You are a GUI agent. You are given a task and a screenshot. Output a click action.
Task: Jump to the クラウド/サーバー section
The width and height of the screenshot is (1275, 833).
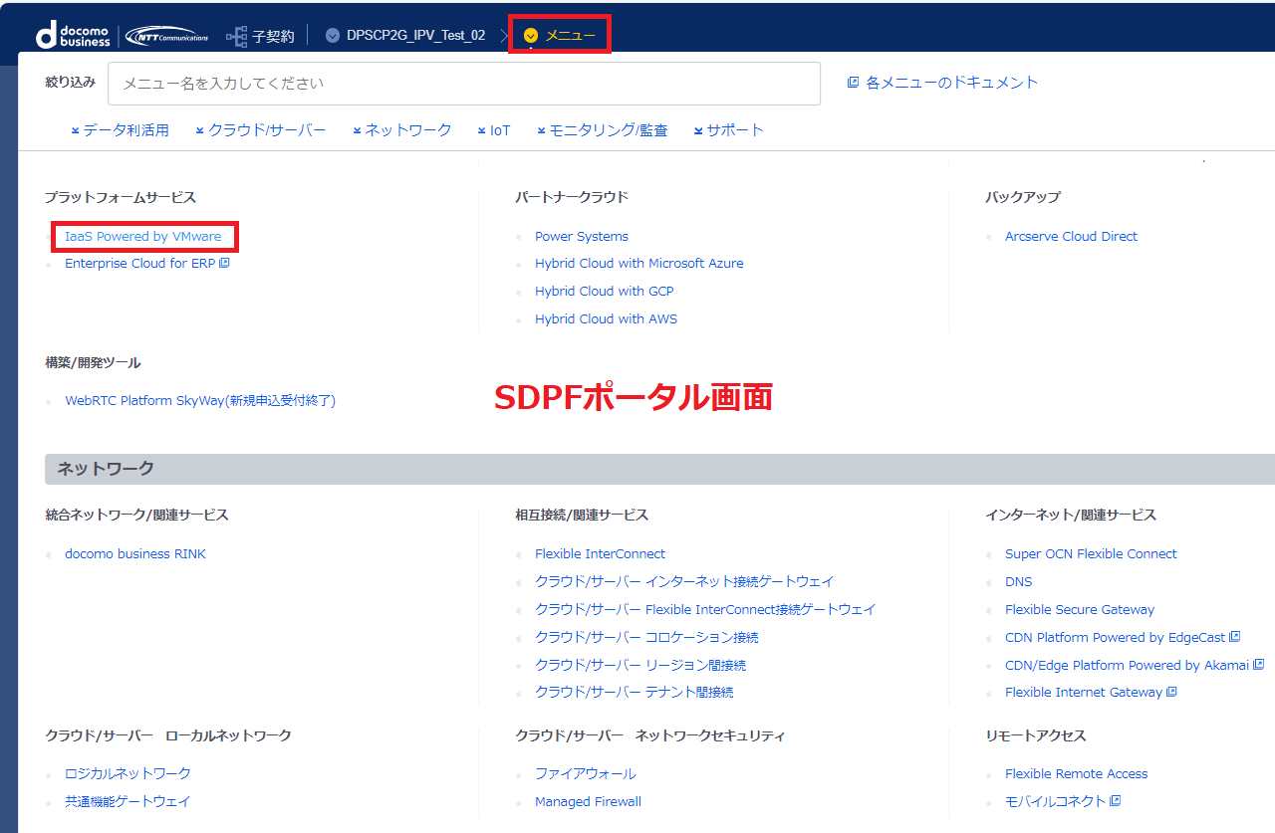pos(261,130)
